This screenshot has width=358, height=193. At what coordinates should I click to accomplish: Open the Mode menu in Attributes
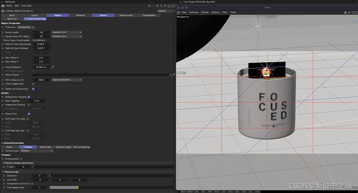tap(9, 6)
